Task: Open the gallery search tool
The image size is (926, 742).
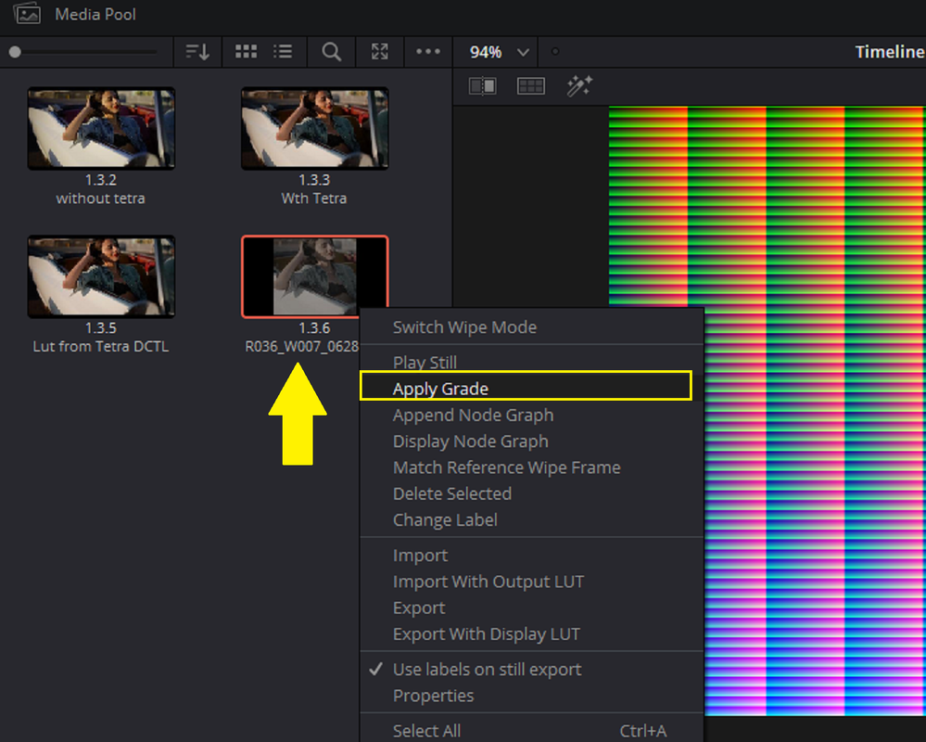Action: coord(331,52)
